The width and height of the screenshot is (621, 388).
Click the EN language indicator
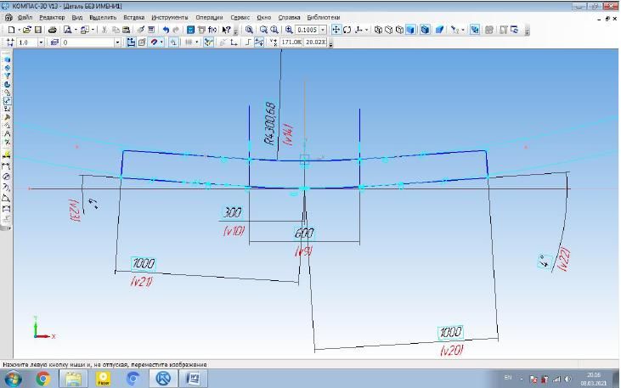tap(508, 377)
